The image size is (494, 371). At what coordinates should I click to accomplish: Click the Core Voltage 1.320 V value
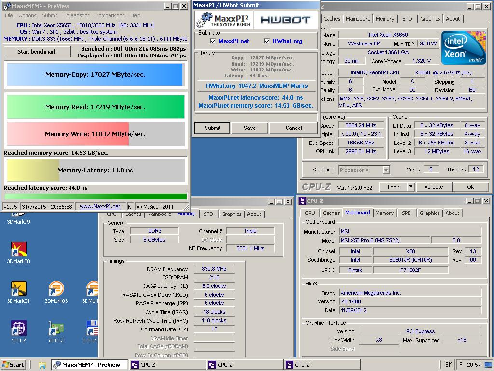tap(422, 61)
